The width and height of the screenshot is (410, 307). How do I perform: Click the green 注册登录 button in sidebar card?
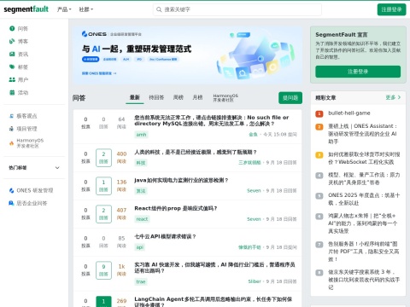pyautogui.click(x=358, y=72)
